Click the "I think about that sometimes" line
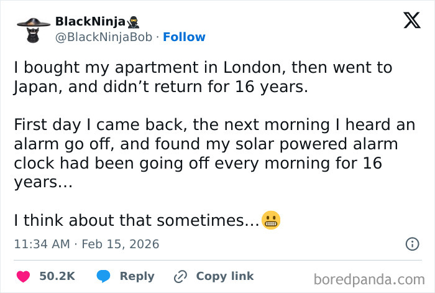 [135, 220]
